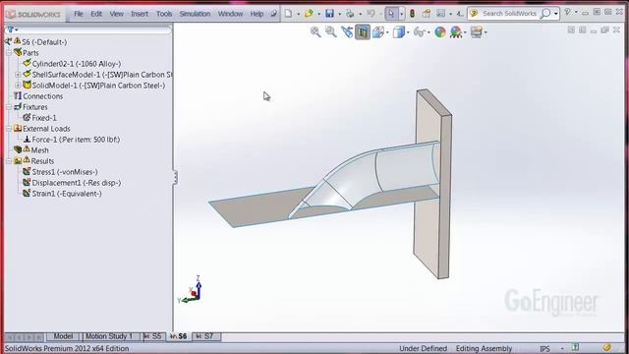Open File Properties icon
Viewport: 629px width, 354px height.
[x=426, y=13]
